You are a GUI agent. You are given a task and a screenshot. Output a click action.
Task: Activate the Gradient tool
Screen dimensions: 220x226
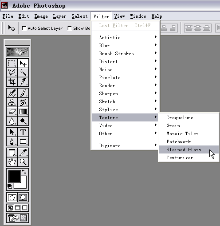[23, 112]
